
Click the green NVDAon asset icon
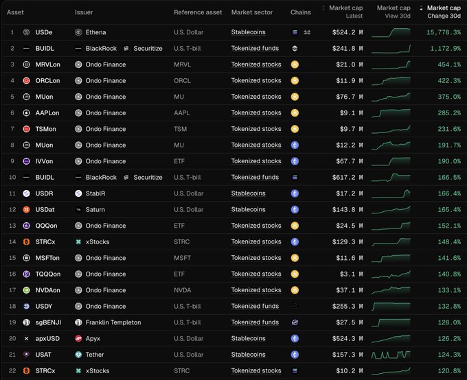(x=26, y=290)
